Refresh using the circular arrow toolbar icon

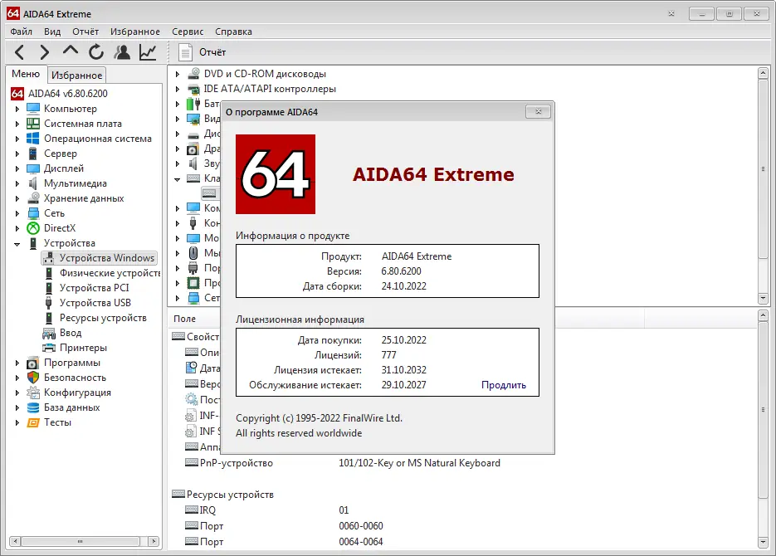(x=96, y=52)
